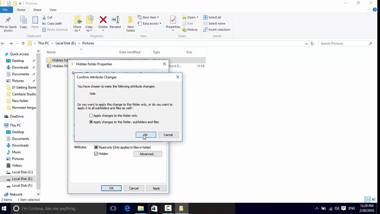Open the Store taskbar icon
Viewport: 380px width, 214px height.
(x=154, y=208)
